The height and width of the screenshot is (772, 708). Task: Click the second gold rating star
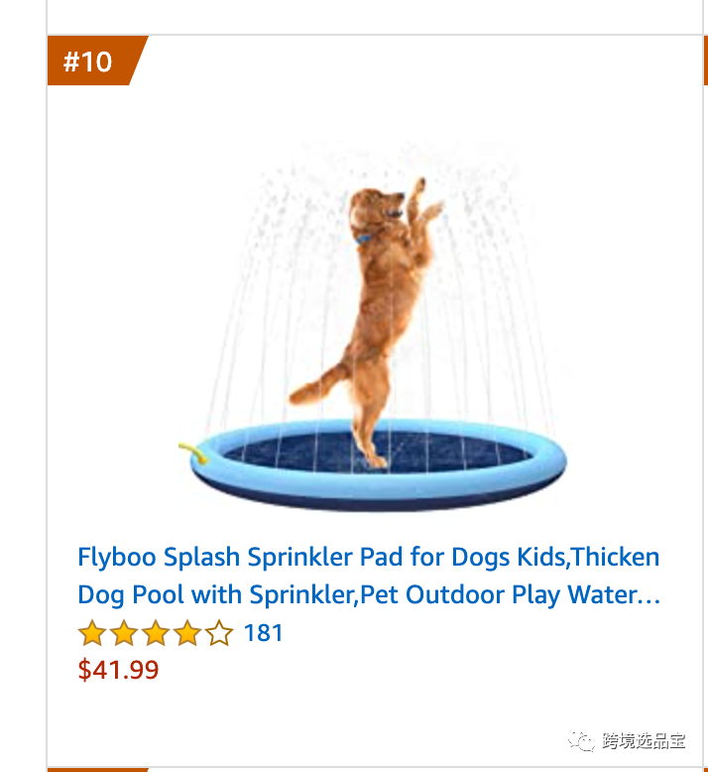click(x=124, y=633)
